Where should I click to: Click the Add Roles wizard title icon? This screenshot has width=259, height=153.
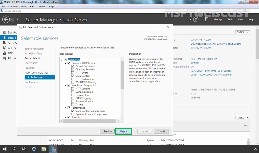tap(20, 27)
